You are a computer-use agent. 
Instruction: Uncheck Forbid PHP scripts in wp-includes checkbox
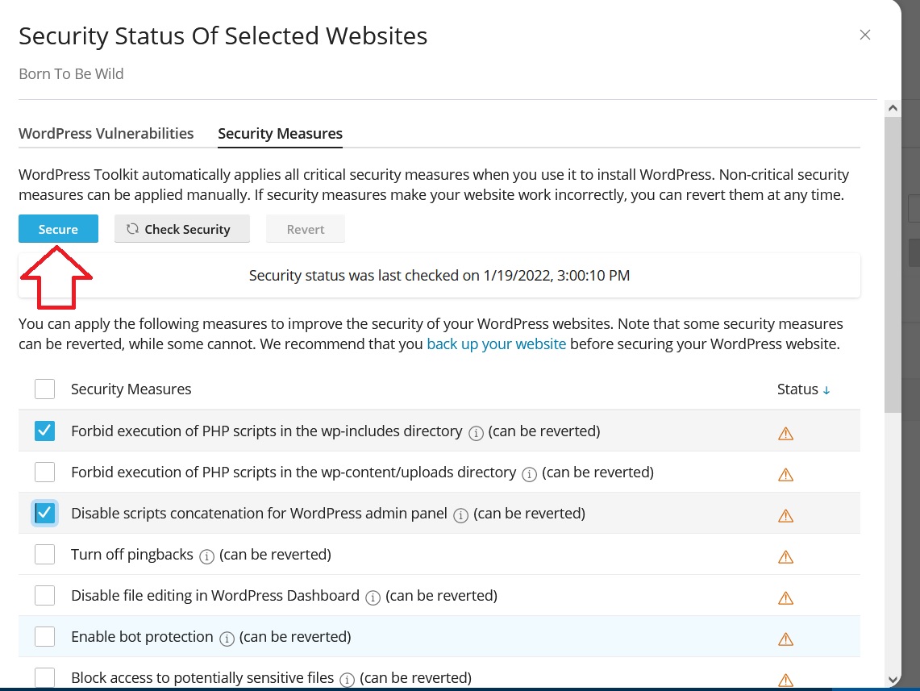(45, 431)
